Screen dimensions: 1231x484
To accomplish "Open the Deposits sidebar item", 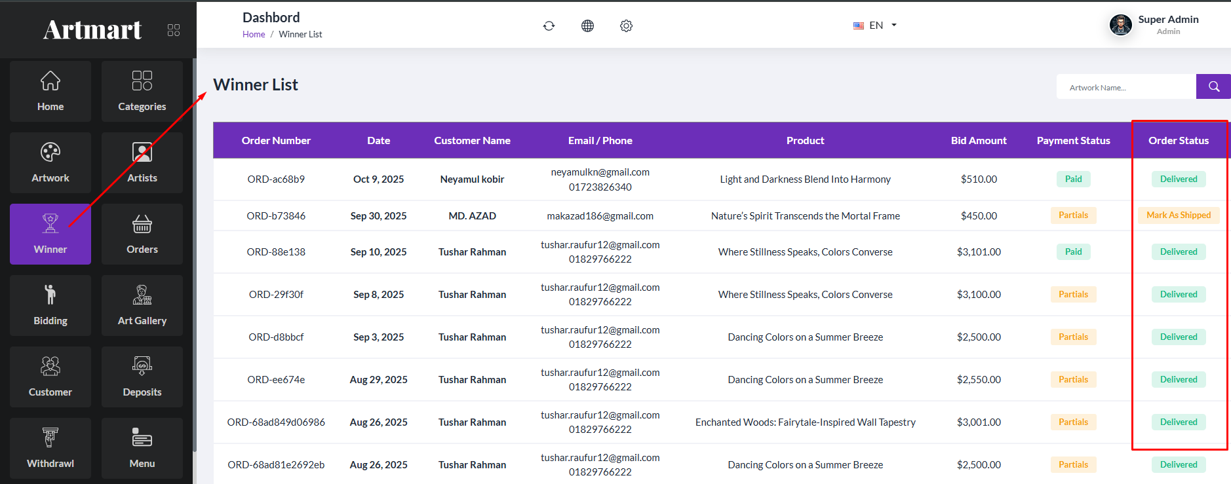I will pos(142,377).
